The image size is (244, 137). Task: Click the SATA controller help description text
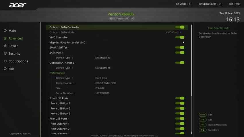(x=218, y=35)
